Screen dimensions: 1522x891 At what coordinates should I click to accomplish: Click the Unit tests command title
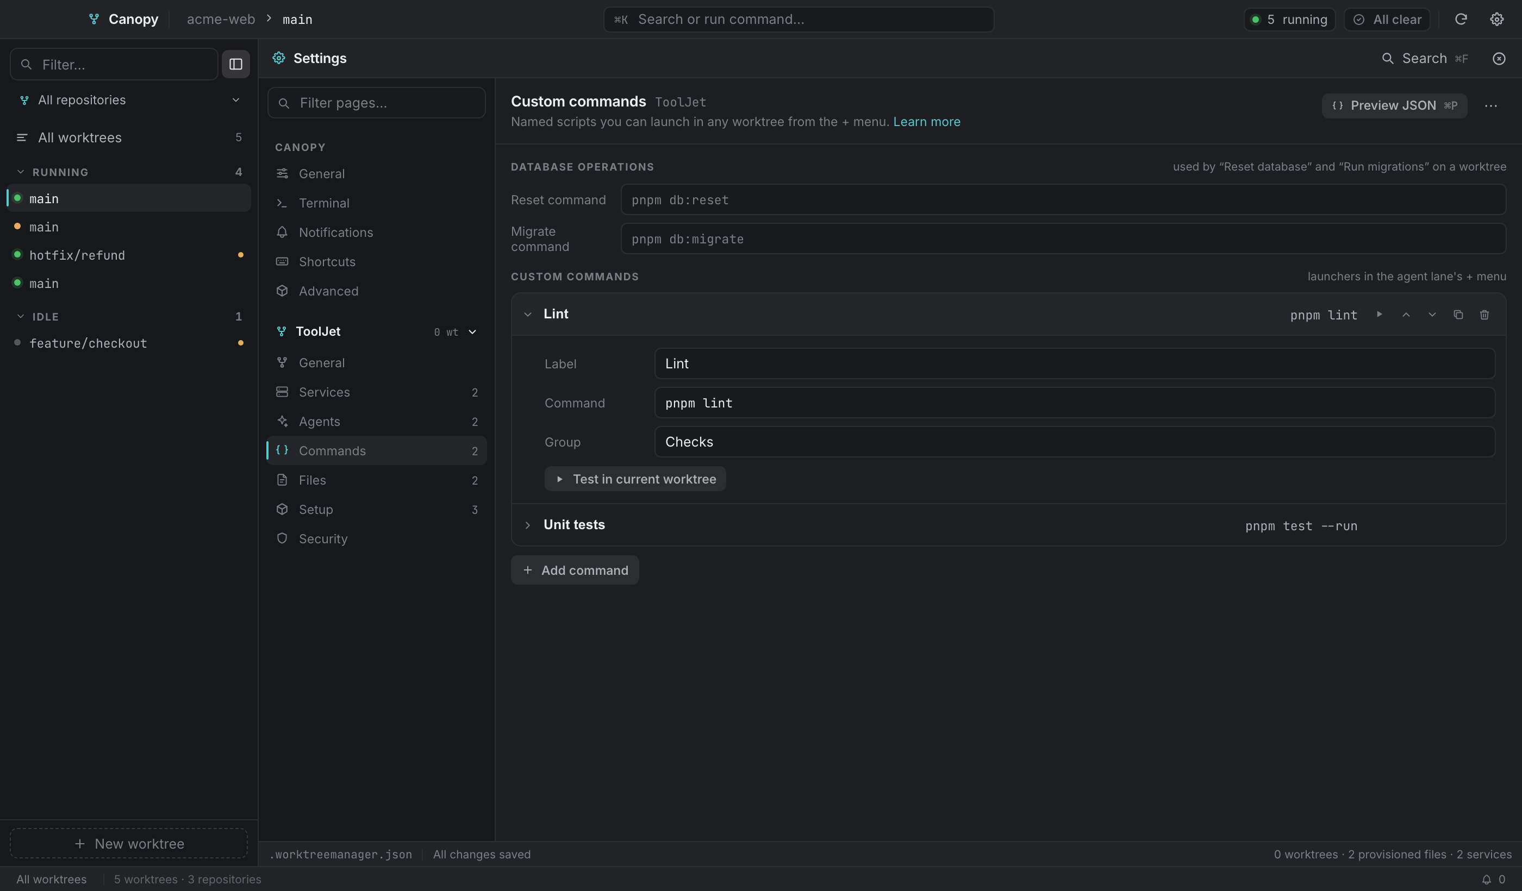[574, 525]
